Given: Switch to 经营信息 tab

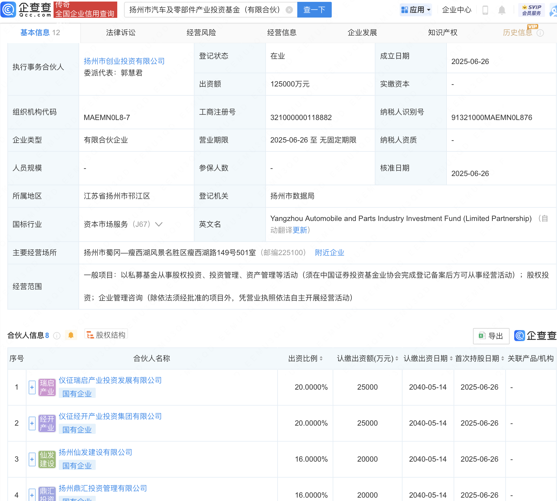Looking at the screenshot, I should 282,33.
